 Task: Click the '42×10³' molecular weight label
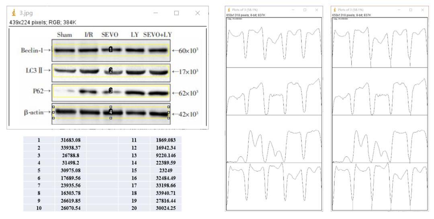coord(188,114)
